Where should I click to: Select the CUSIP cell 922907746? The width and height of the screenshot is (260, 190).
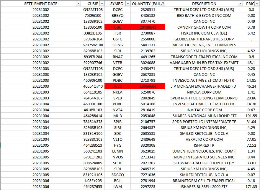point(93,63)
